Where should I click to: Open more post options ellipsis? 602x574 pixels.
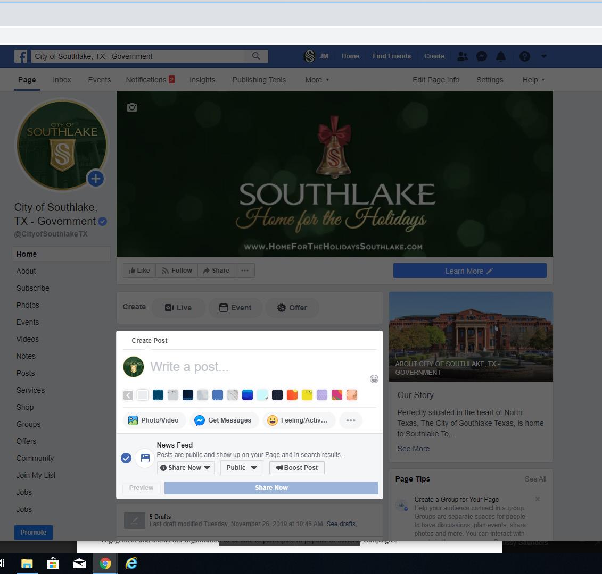pyautogui.click(x=351, y=420)
